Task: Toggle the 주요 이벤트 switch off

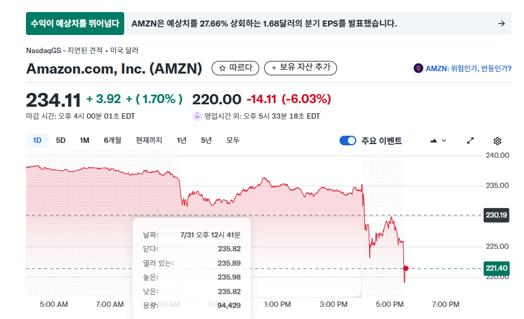Action: [348, 141]
